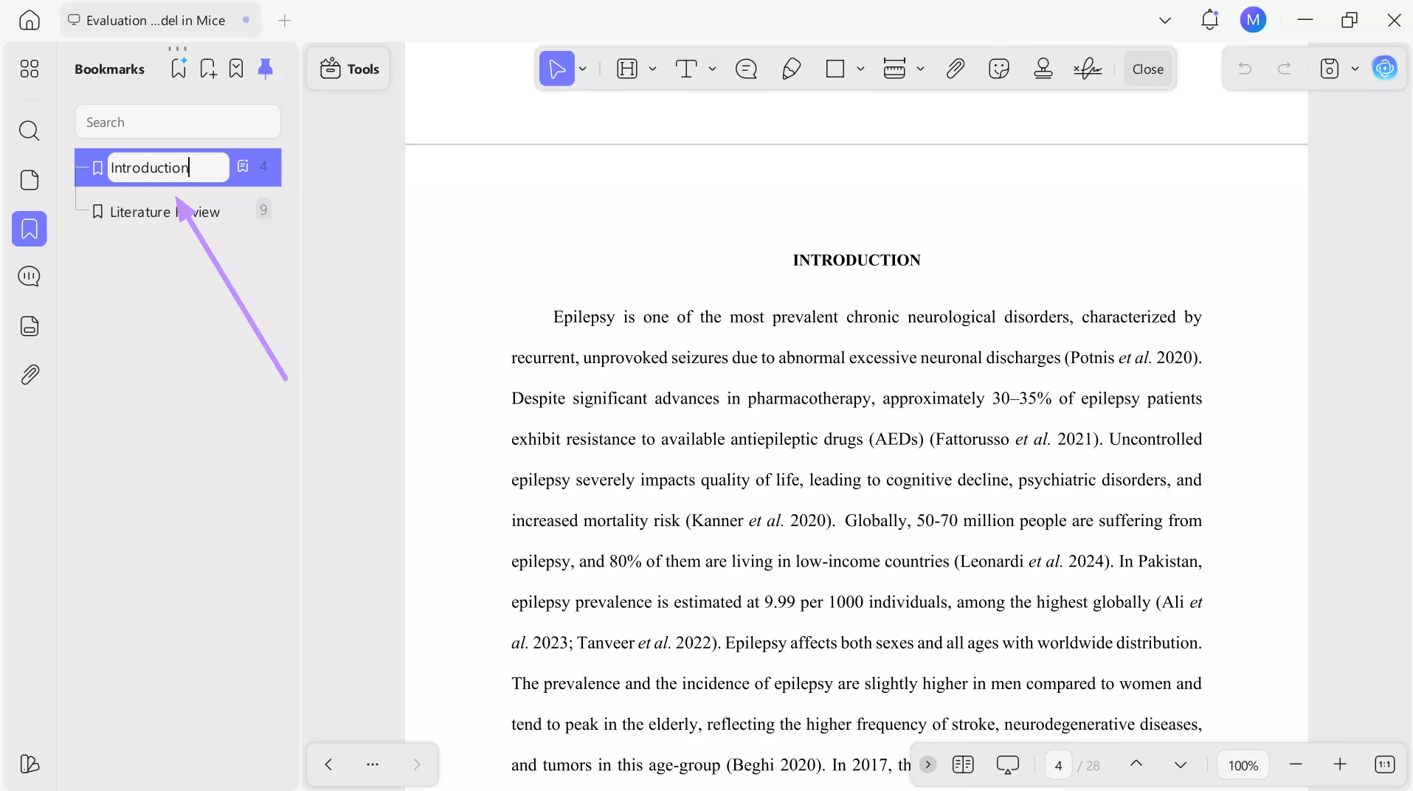
Task: Expand the highlight tool dropdown arrow
Action: coord(653,69)
